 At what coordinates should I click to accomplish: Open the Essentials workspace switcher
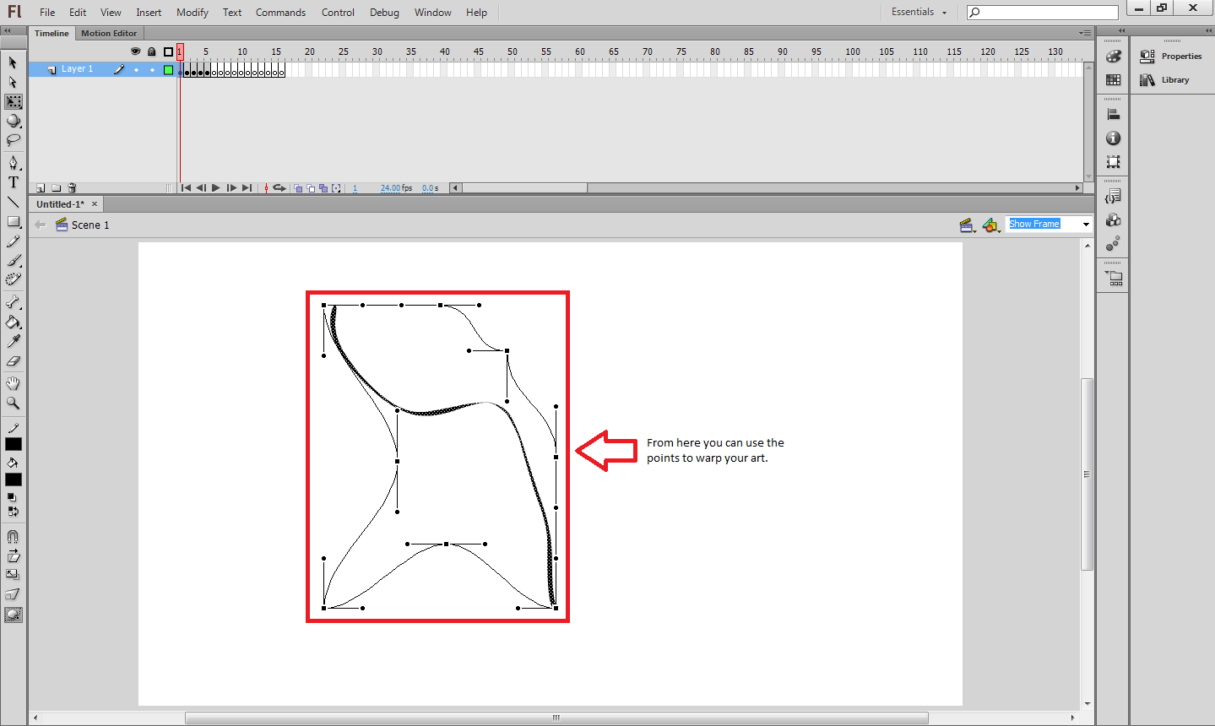[918, 12]
